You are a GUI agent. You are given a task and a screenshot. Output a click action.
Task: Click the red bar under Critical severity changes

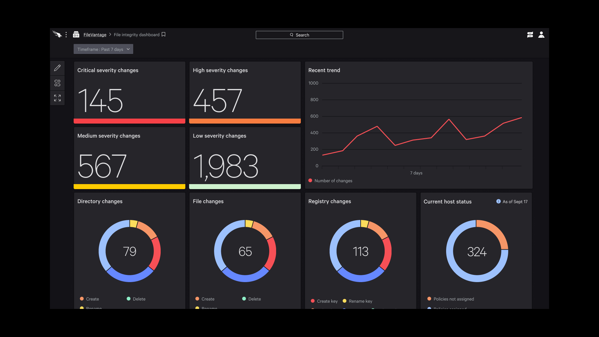pyautogui.click(x=129, y=121)
